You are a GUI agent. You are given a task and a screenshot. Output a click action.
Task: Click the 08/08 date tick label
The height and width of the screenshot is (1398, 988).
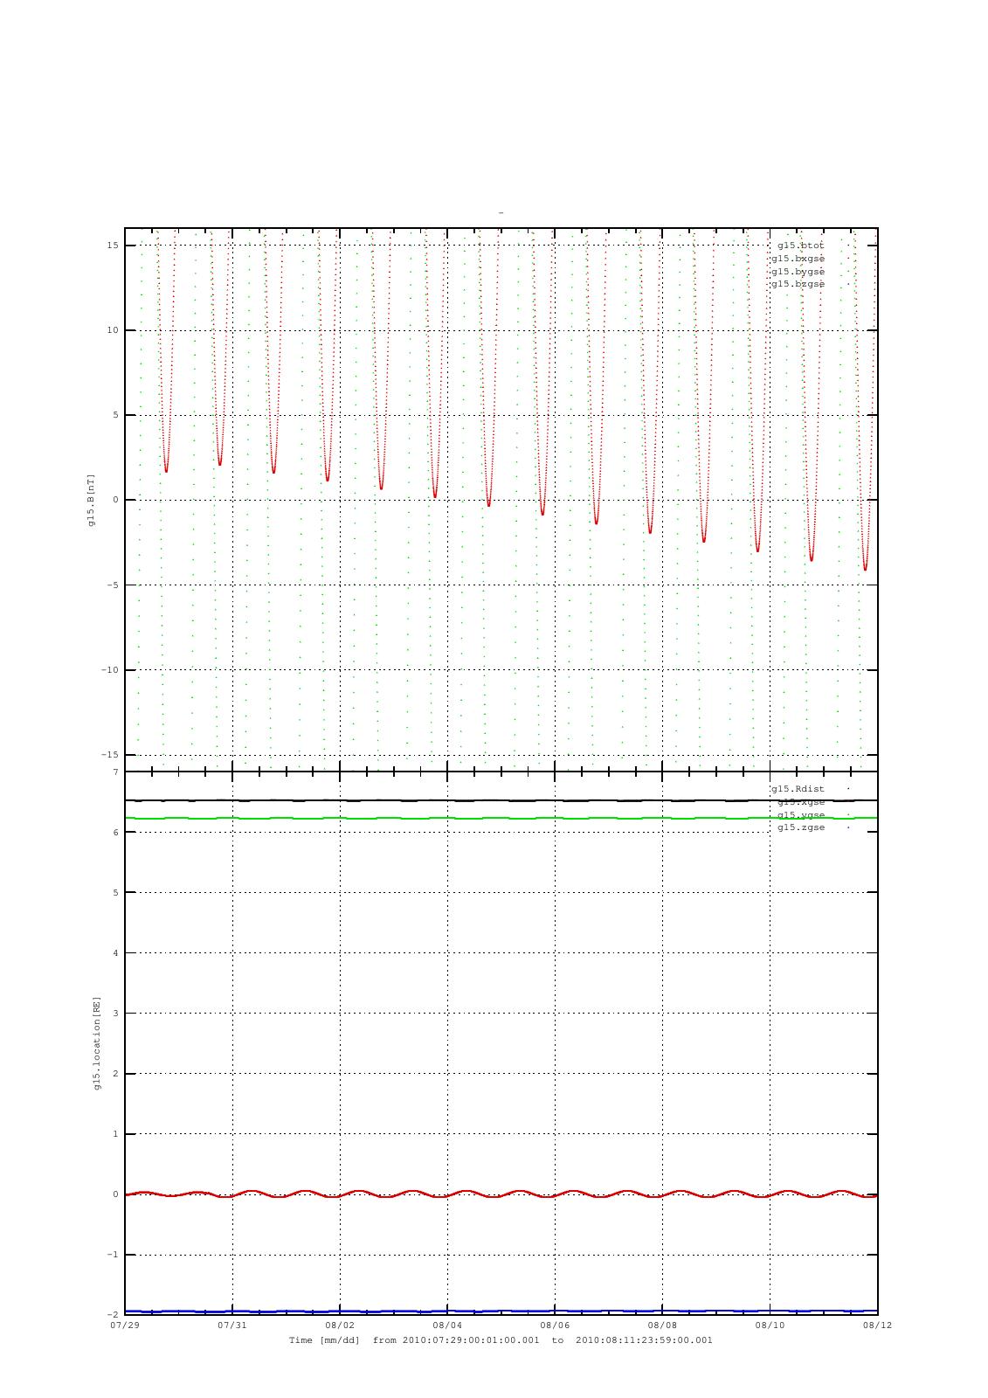(x=662, y=1325)
